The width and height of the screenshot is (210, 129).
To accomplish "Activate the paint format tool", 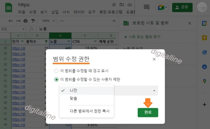I will [33, 21].
